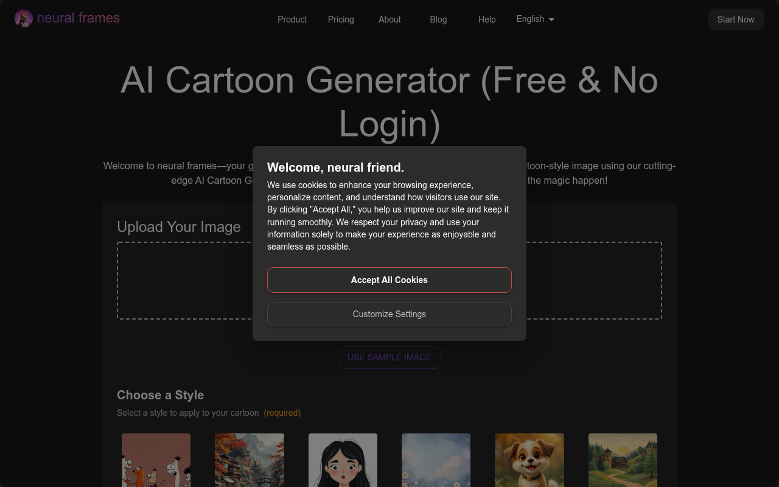
Task: Accept All Cookies in the dialog
Action: click(389, 280)
